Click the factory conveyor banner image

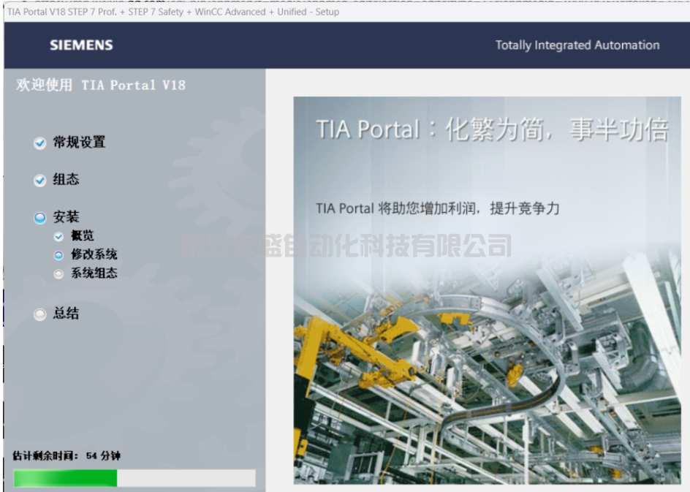pyautogui.click(x=487, y=351)
